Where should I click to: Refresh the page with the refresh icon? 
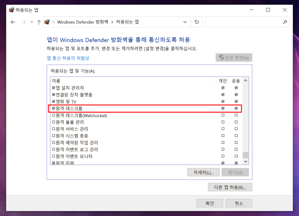pyautogui.click(x=197, y=22)
